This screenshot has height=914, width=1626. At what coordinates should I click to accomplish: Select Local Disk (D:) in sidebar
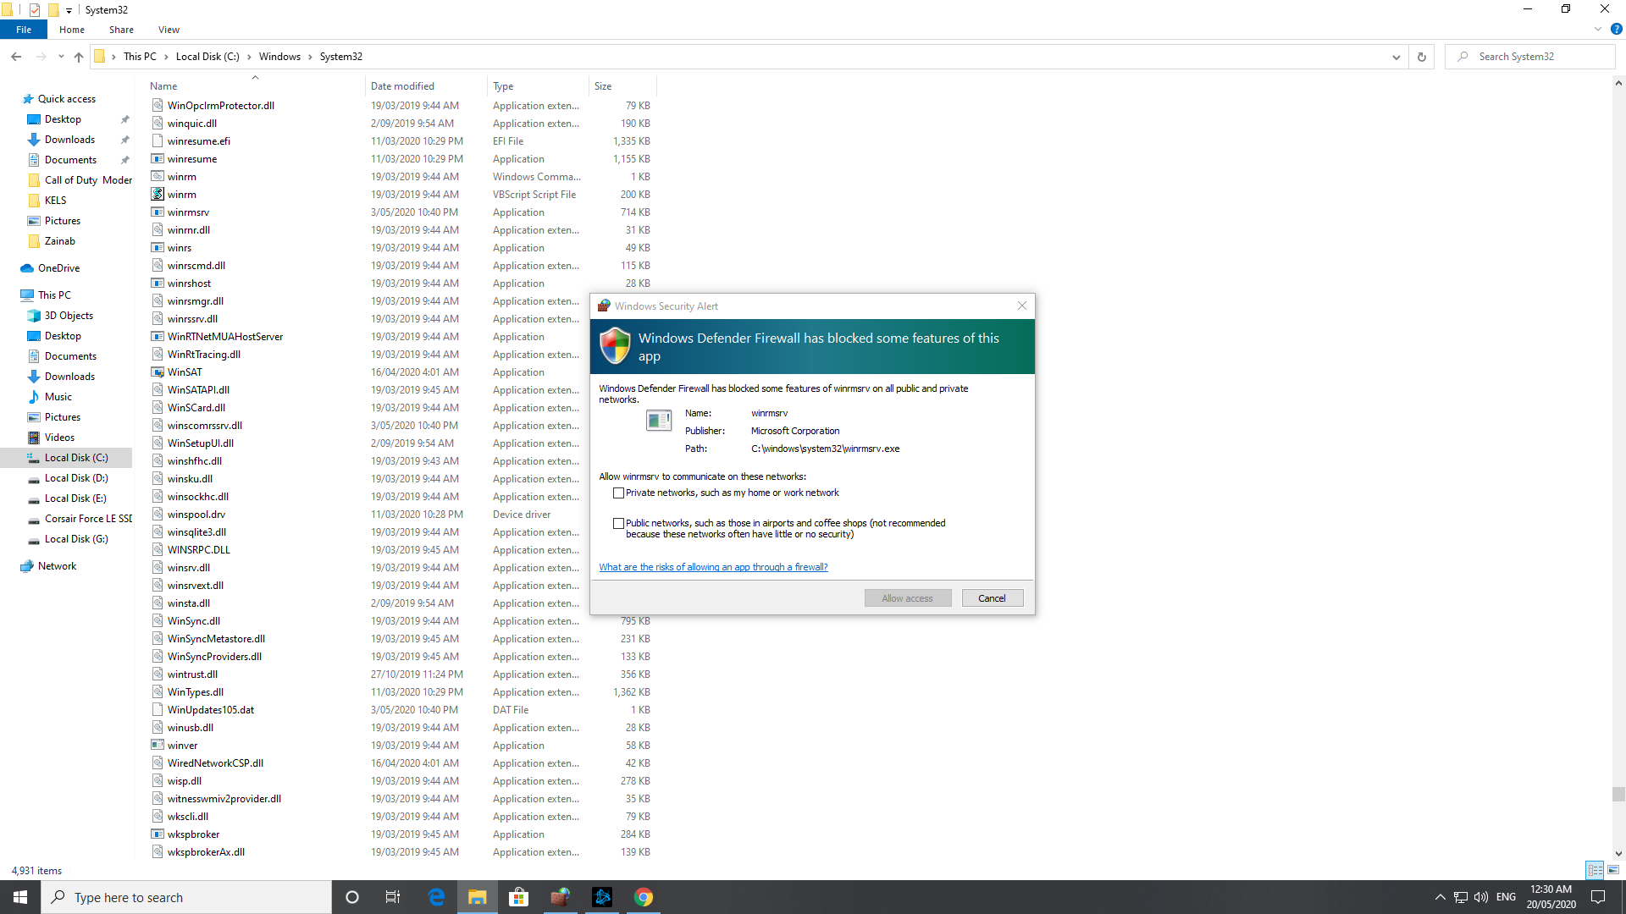(x=76, y=478)
